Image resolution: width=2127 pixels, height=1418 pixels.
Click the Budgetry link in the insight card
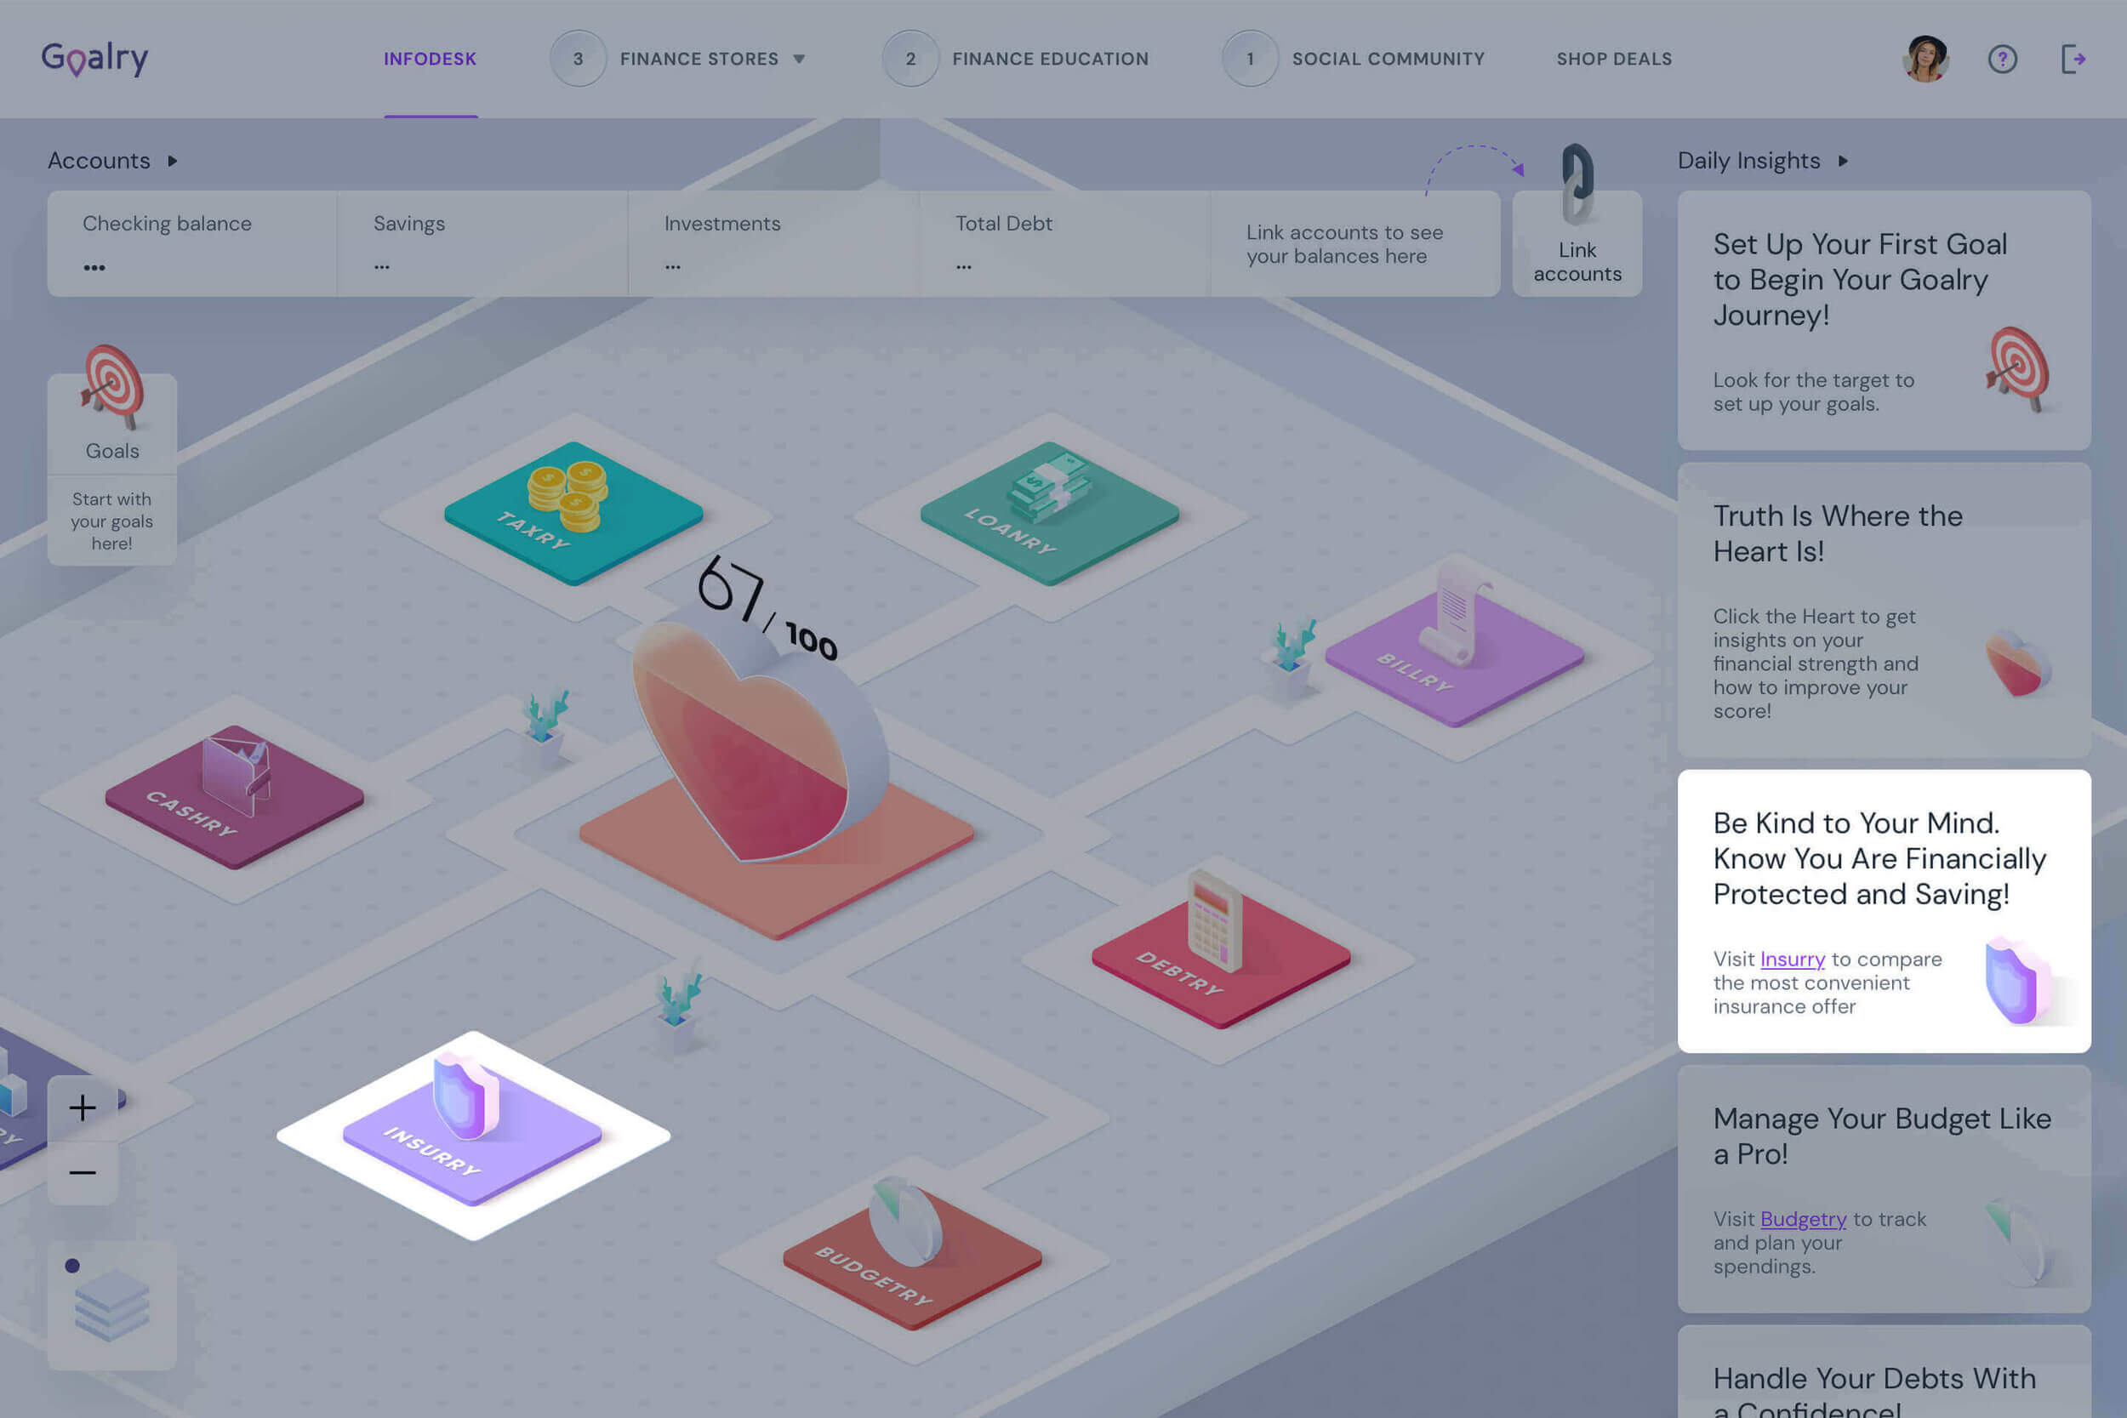(x=1803, y=1220)
